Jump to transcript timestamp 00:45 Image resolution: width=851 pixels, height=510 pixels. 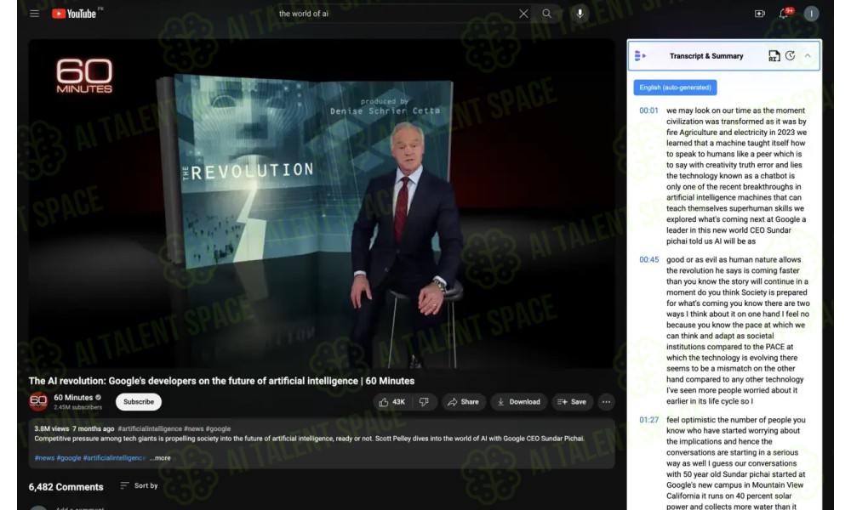(x=648, y=259)
